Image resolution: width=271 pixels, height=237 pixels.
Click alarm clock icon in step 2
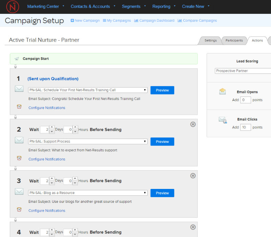pos(19,158)
